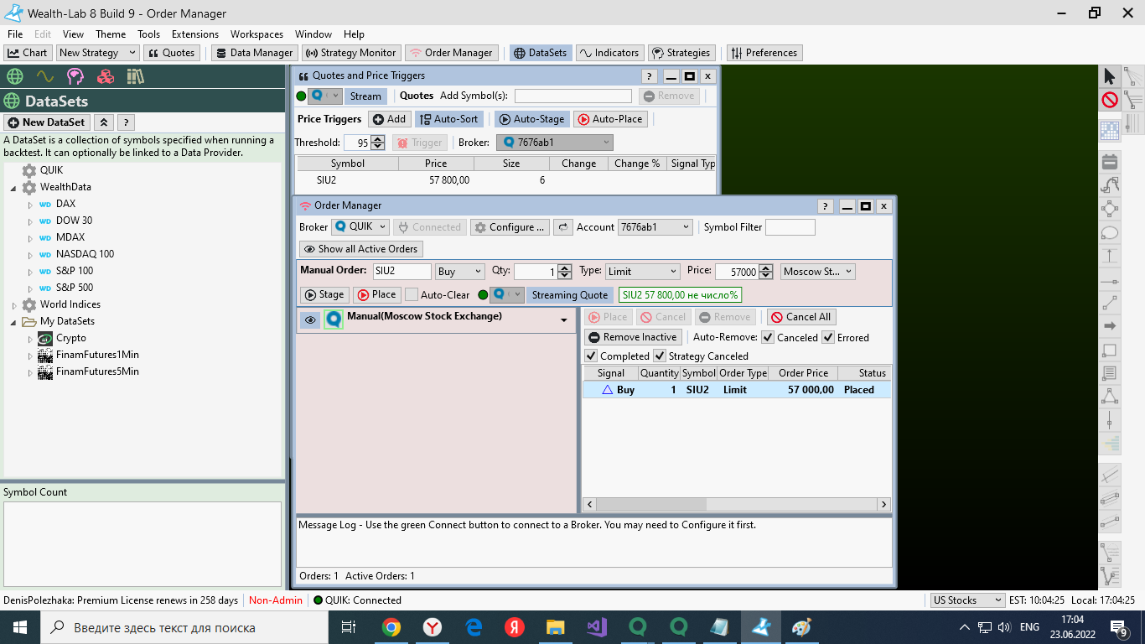Click the New DataSet button

point(47,122)
